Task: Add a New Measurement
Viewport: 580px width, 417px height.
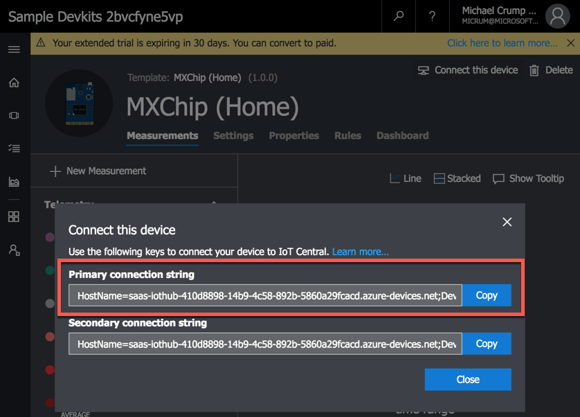Action: point(98,171)
